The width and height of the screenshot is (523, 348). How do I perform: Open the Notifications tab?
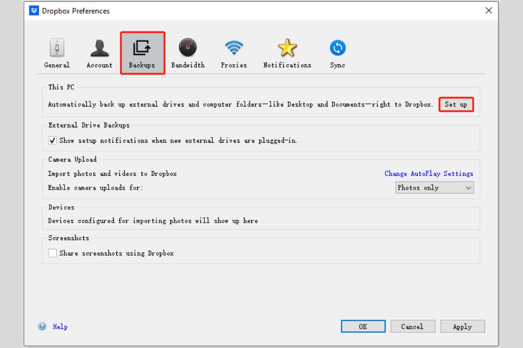tap(287, 54)
